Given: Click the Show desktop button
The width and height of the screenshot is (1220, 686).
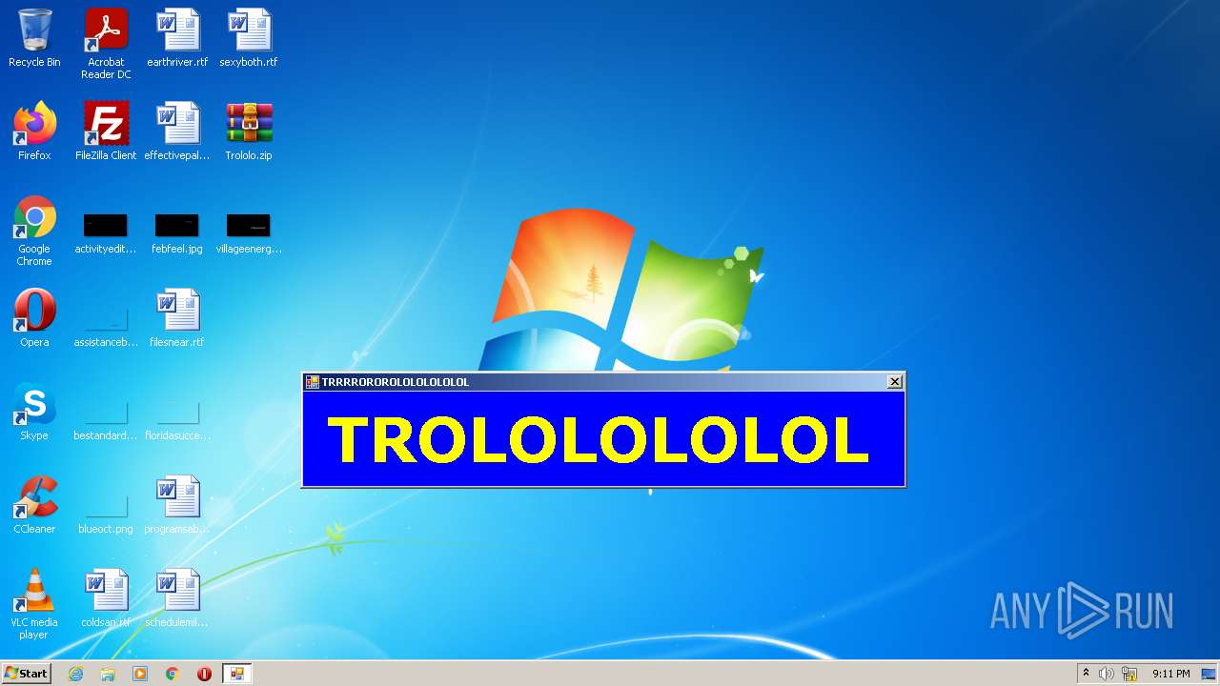Looking at the screenshot, I should point(1210,674).
